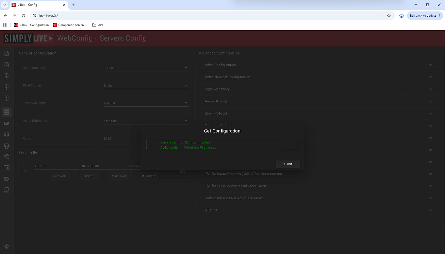
Task: Click the Codec field showing DNX
Action: (122, 139)
